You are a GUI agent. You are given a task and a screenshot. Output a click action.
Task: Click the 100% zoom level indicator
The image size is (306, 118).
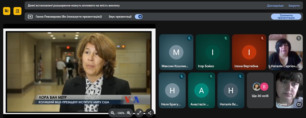pos(121,113)
